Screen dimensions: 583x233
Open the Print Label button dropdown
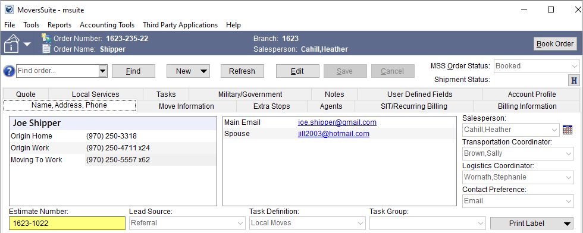pos(567,223)
